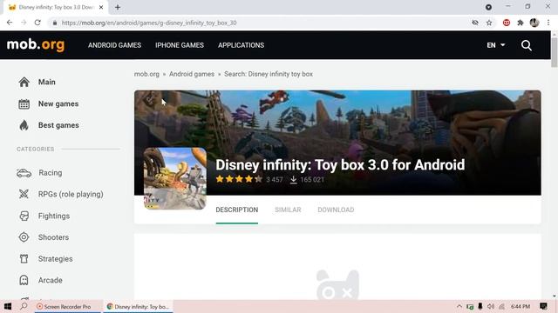Open Screen Recorder Pro in taskbar

coord(68,307)
